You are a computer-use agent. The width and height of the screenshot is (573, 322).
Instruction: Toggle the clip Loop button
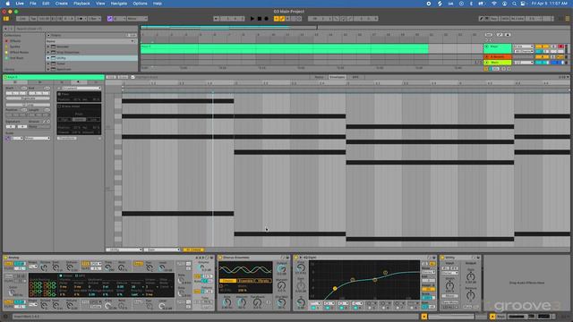coord(28,105)
